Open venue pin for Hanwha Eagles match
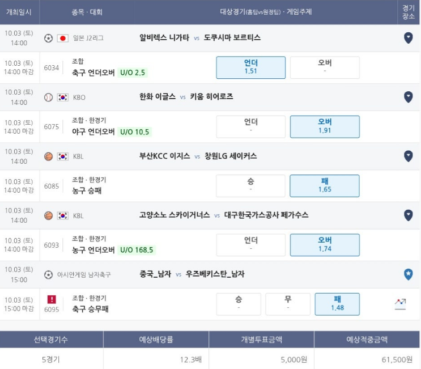The width and height of the screenshot is (421, 369). coord(408,97)
